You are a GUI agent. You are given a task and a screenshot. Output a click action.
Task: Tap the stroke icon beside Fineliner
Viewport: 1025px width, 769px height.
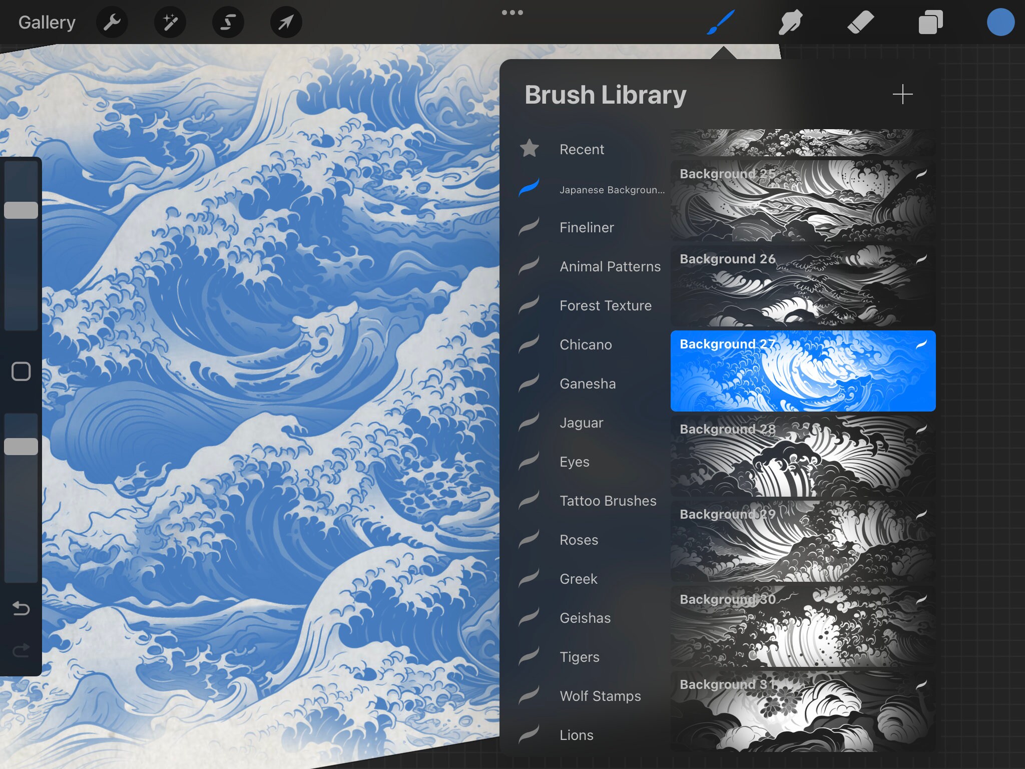point(529,226)
